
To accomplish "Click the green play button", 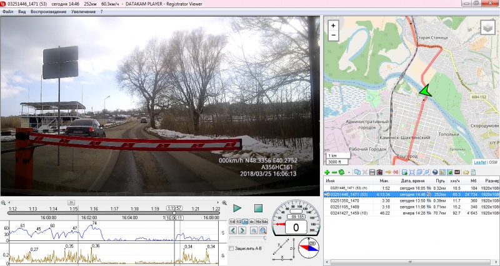I will tap(237, 208).
